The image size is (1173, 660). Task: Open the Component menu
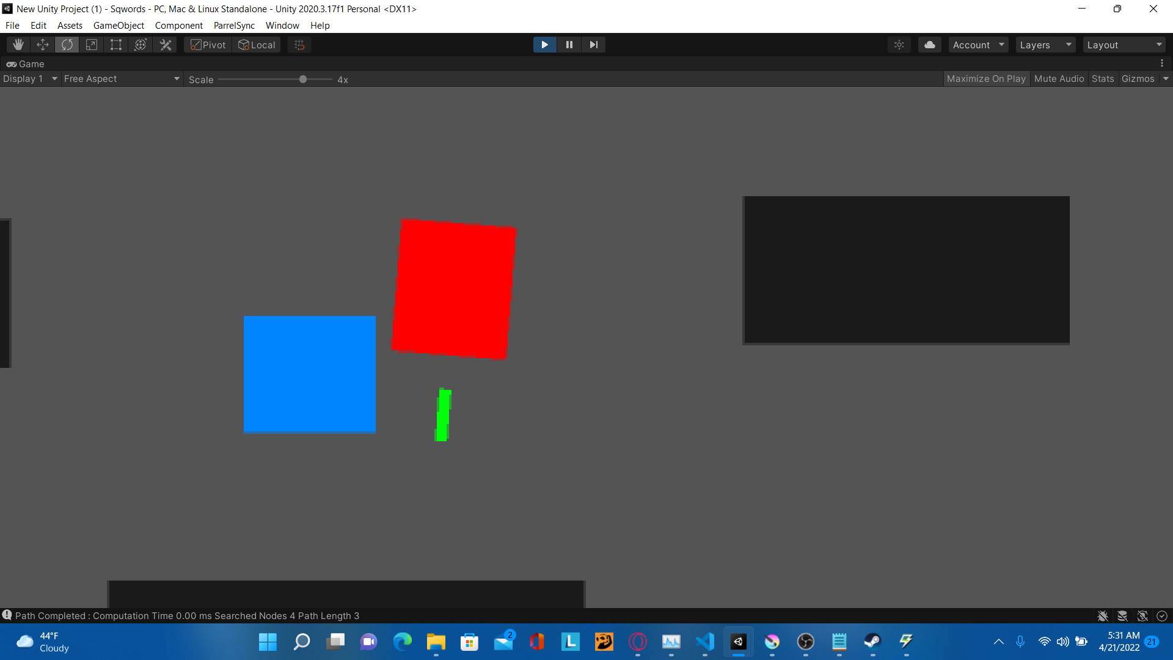[x=177, y=25]
